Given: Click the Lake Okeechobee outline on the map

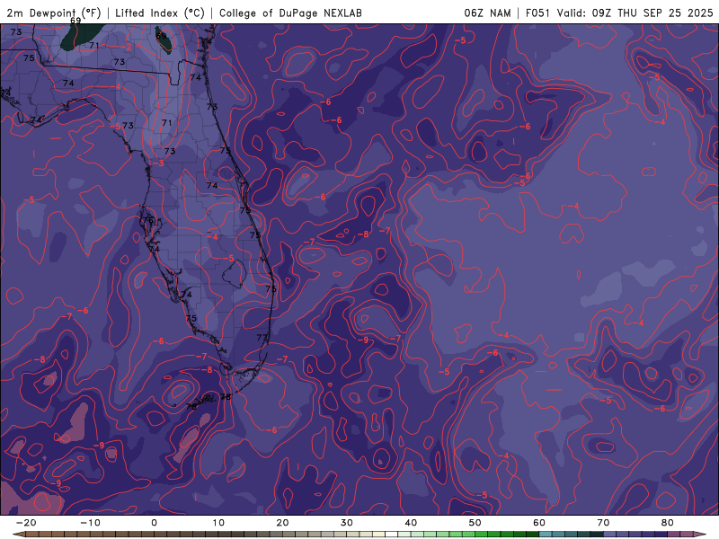Looking at the screenshot, I should (x=234, y=274).
